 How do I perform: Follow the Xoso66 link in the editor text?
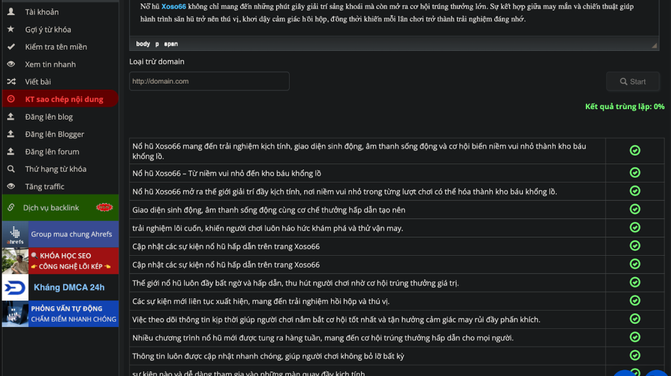coord(174,7)
